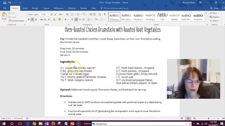
Task: Open Firefox from taskbar
Action: coord(53,124)
